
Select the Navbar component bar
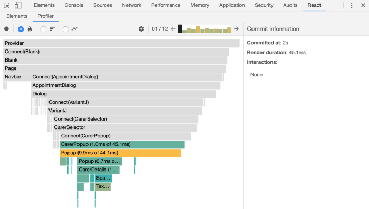coord(17,77)
